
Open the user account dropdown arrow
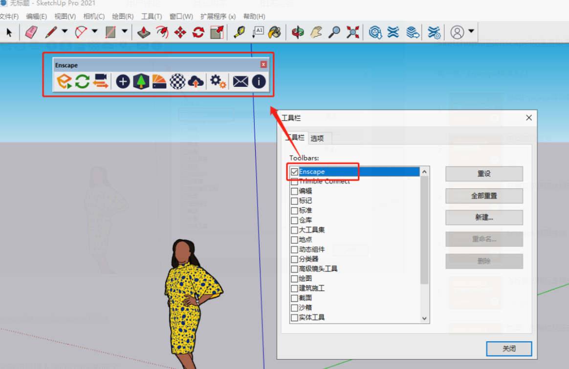pyautogui.click(x=471, y=32)
